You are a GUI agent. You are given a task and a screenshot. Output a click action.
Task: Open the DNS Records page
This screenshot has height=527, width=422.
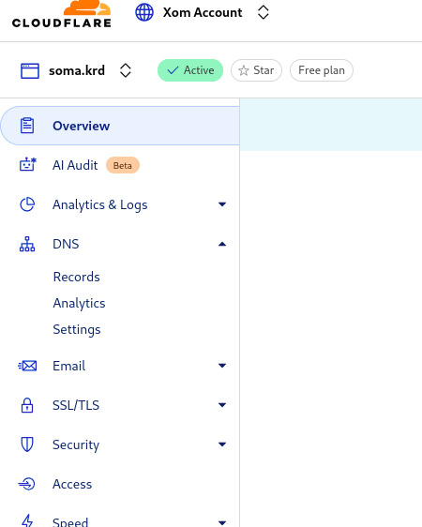77,277
